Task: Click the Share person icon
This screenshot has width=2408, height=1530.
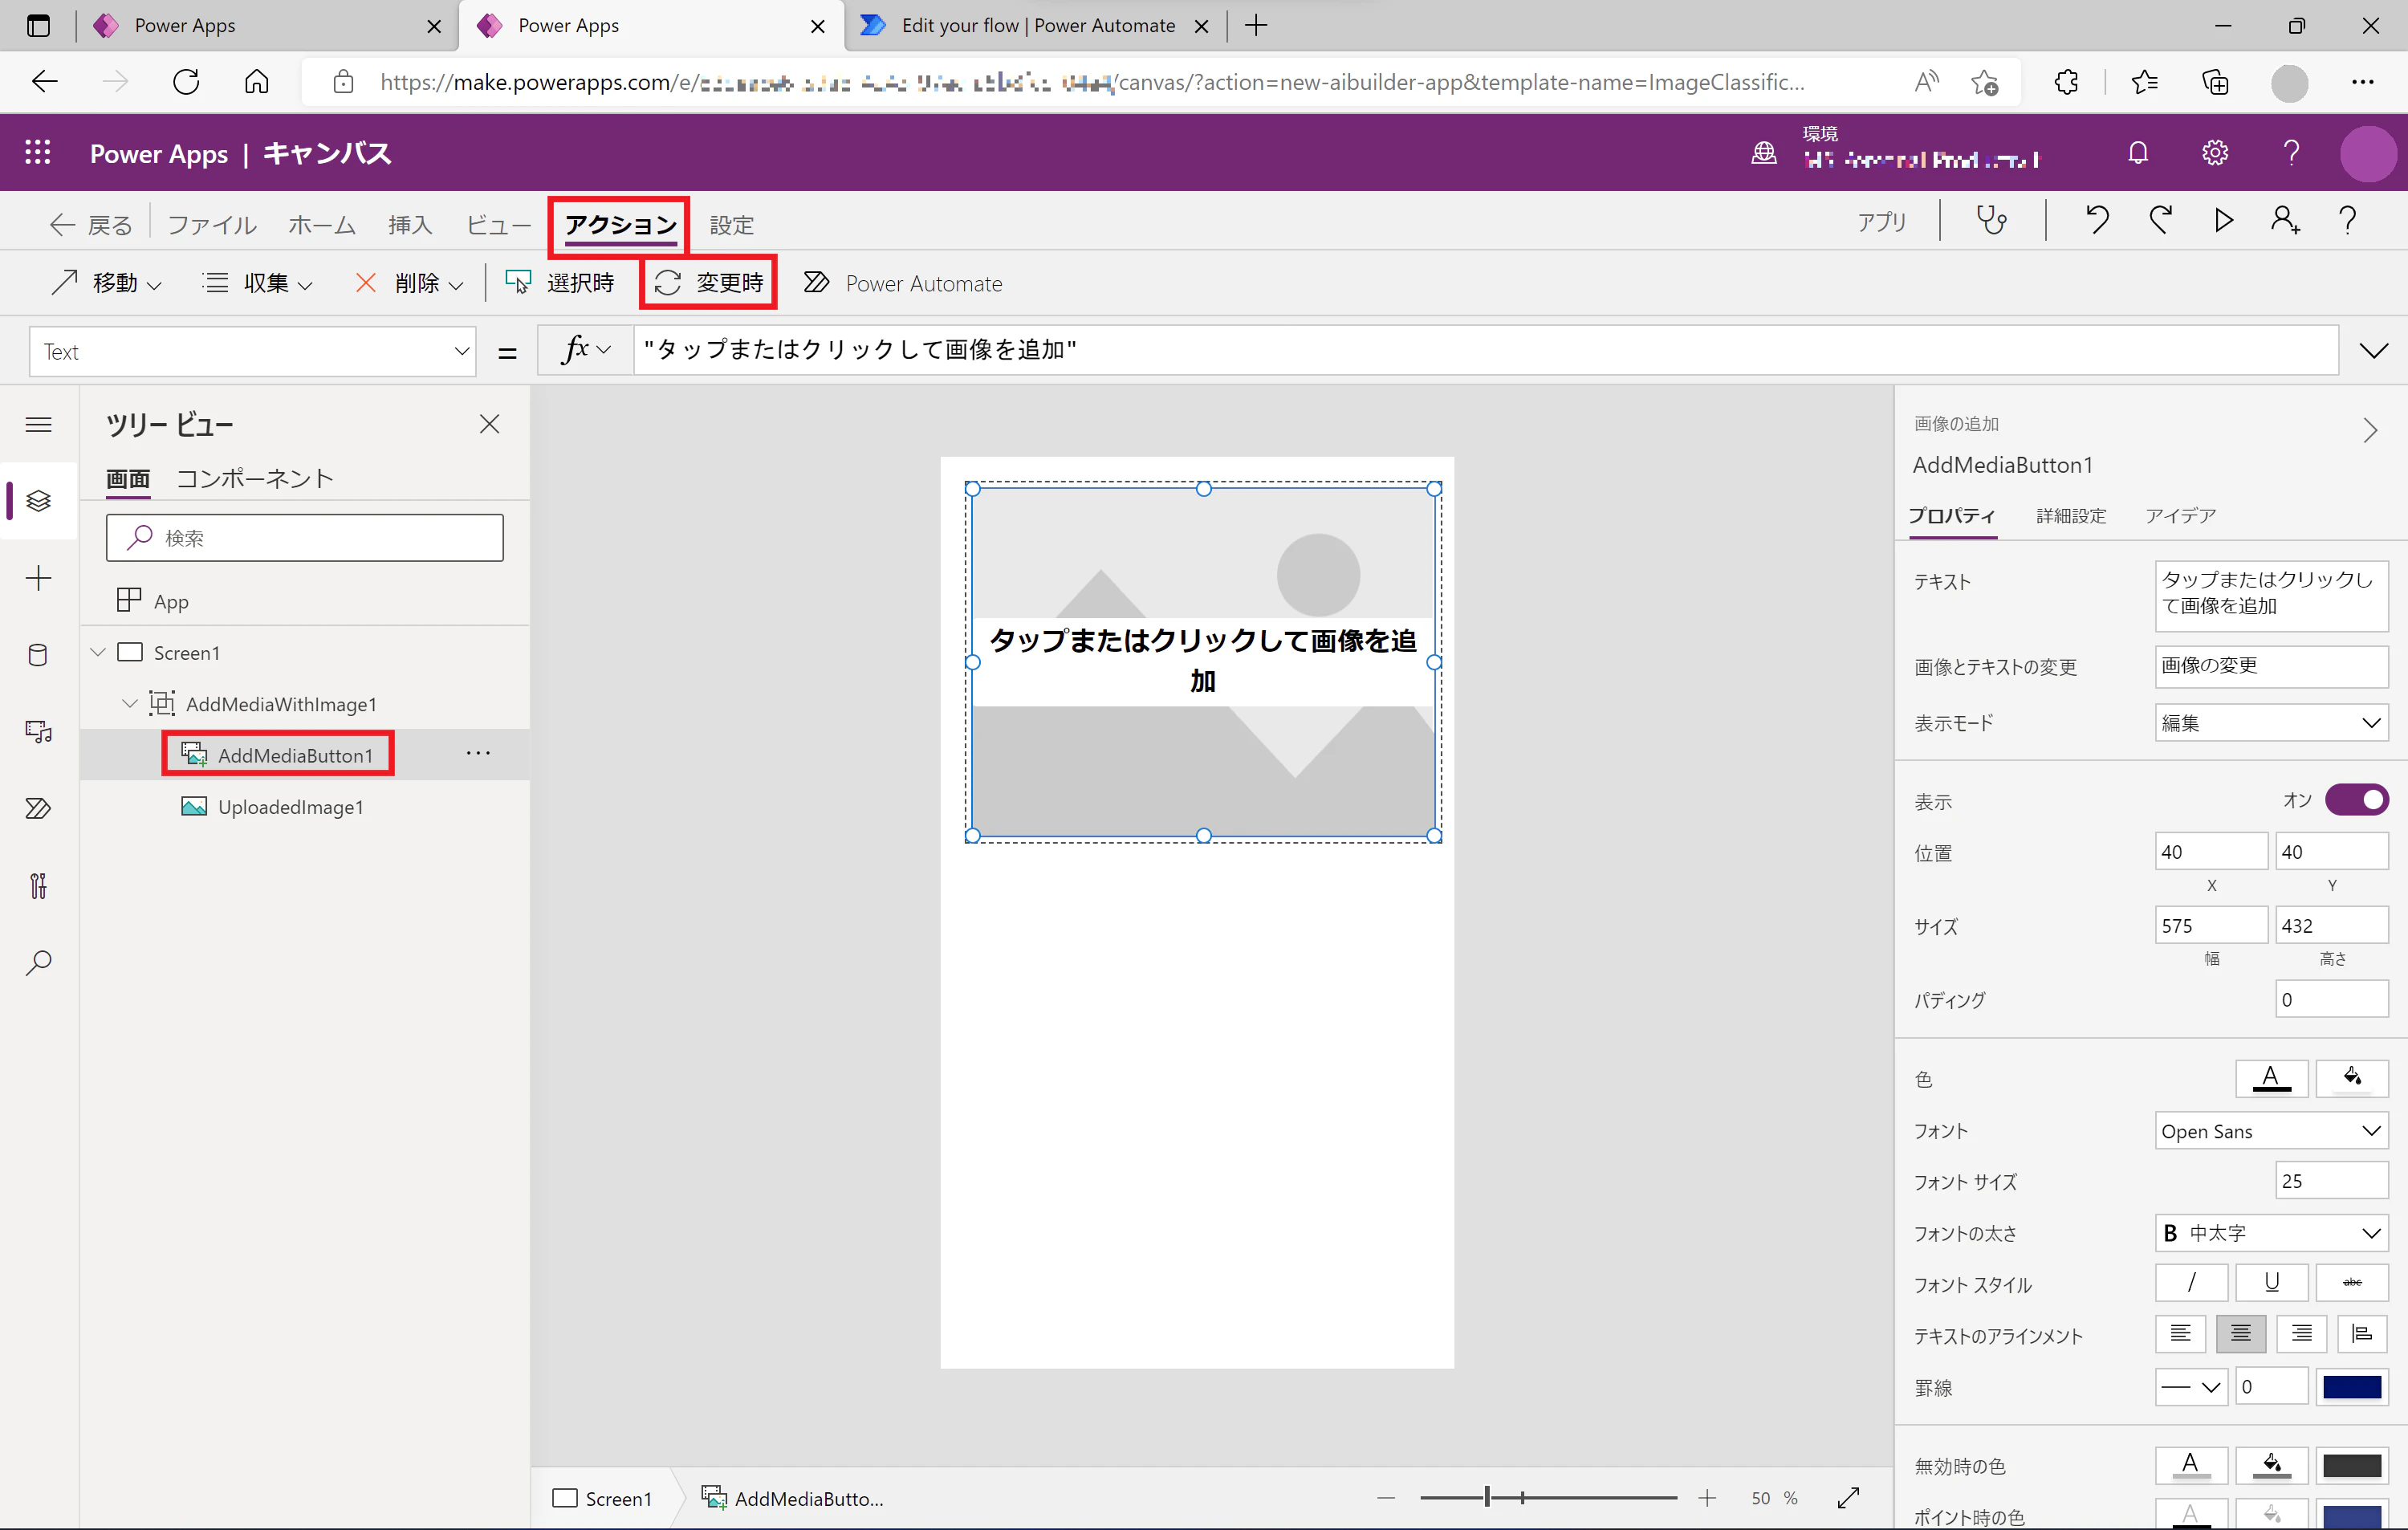Action: point(2285,220)
